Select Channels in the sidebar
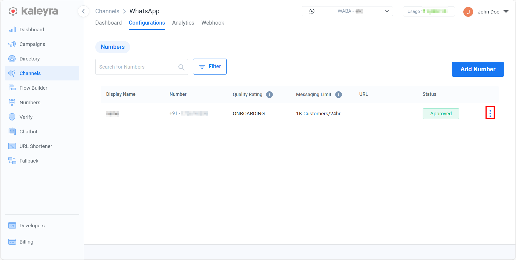The height and width of the screenshot is (260, 516). (42, 73)
